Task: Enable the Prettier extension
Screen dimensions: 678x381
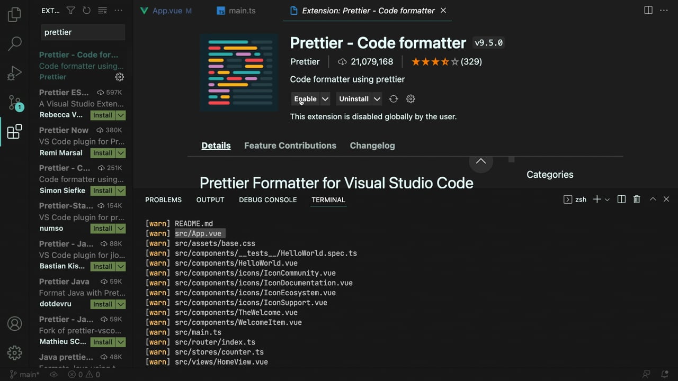Action: tap(305, 99)
